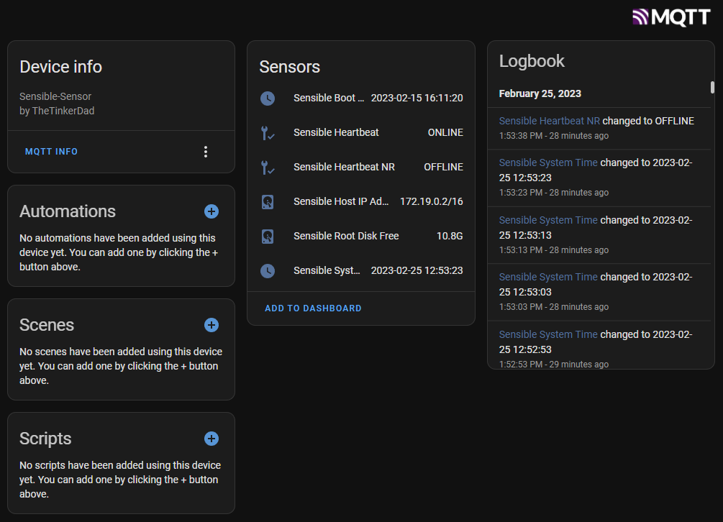Open the Sensible Heartbeat sensor name
This screenshot has width=723, height=522.
[336, 133]
